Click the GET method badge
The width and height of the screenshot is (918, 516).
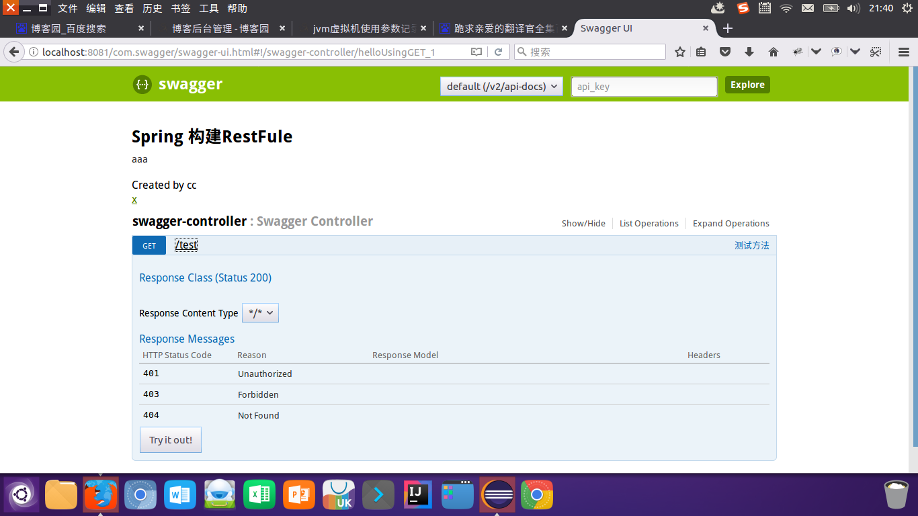[x=149, y=246]
